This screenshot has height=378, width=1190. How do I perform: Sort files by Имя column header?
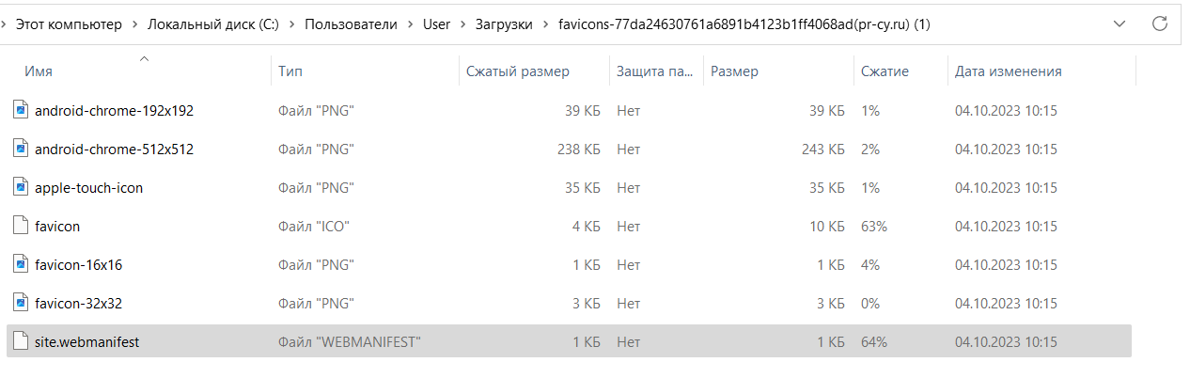pos(39,71)
